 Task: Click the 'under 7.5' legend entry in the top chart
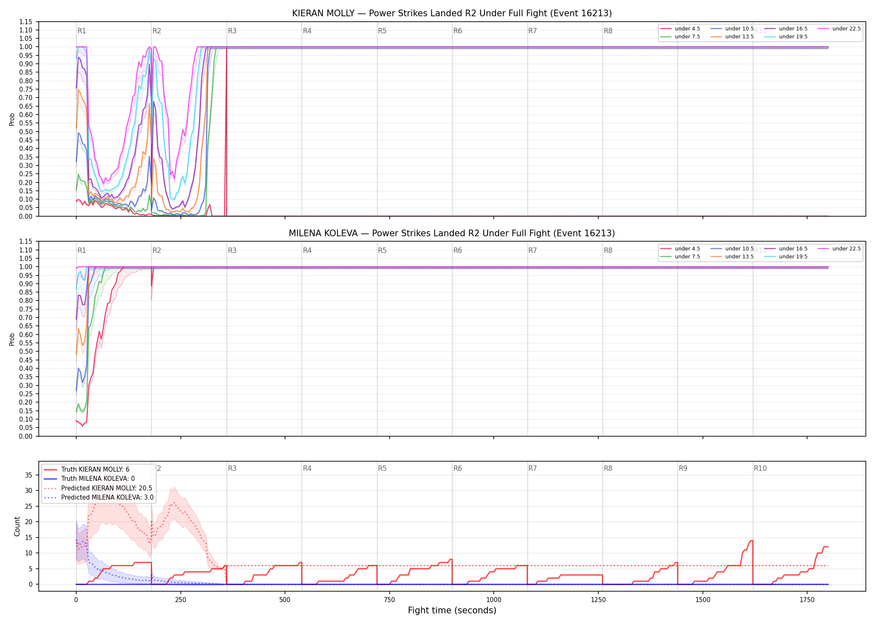pos(680,37)
